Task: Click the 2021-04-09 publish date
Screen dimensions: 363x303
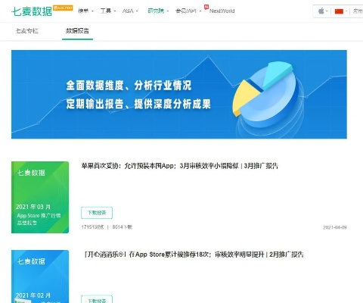Action: tap(335, 227)
